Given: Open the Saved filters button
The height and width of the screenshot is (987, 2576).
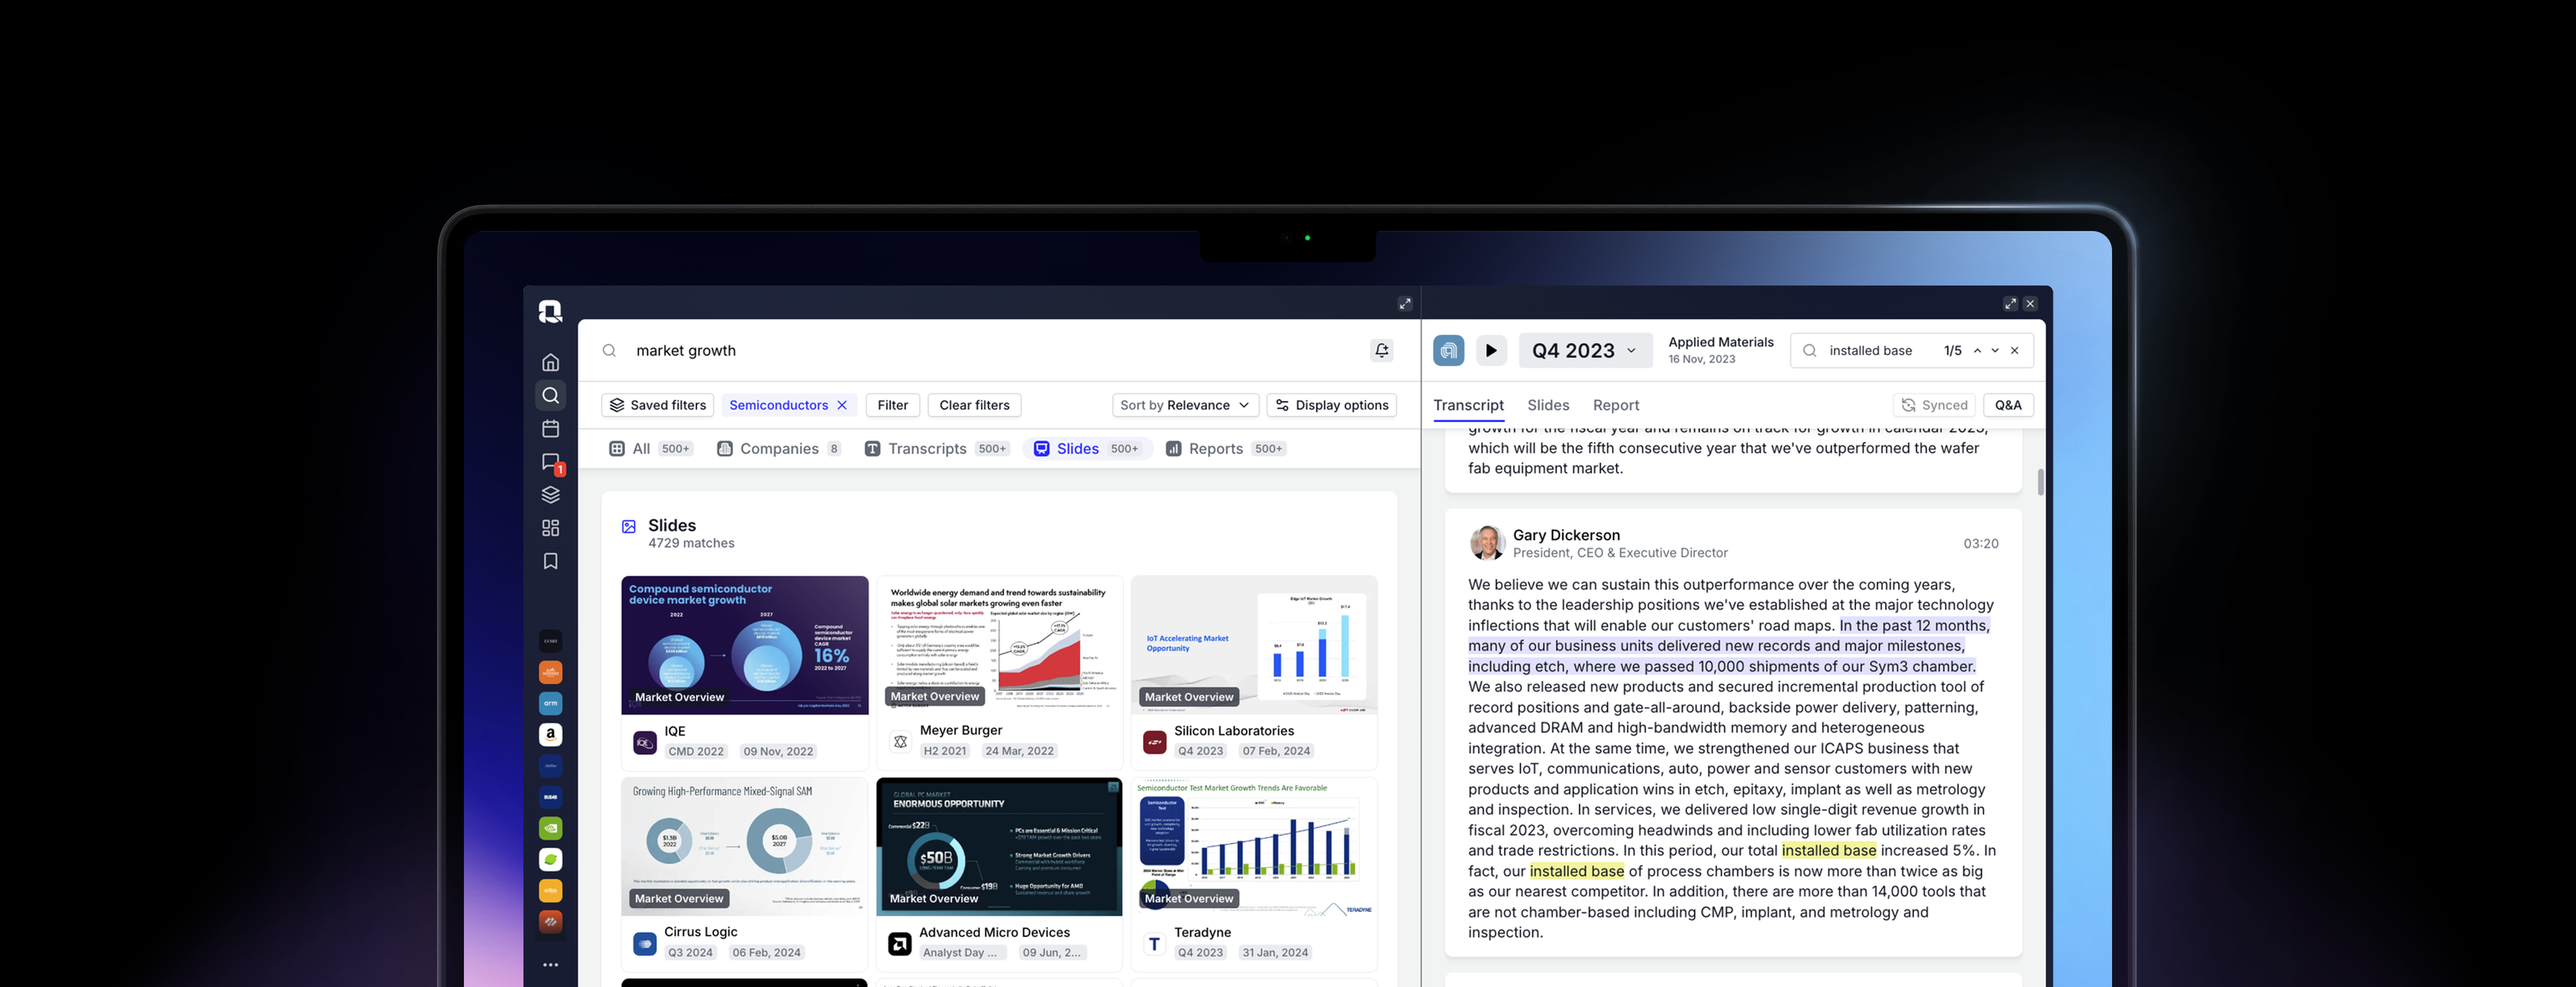Looking at the screenshot, I should coord(657,405).
